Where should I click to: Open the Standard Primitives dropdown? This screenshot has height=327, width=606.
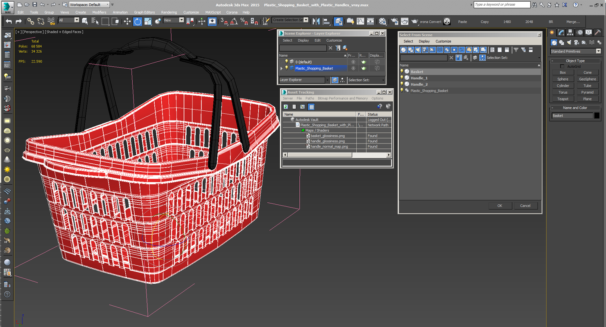576,51
